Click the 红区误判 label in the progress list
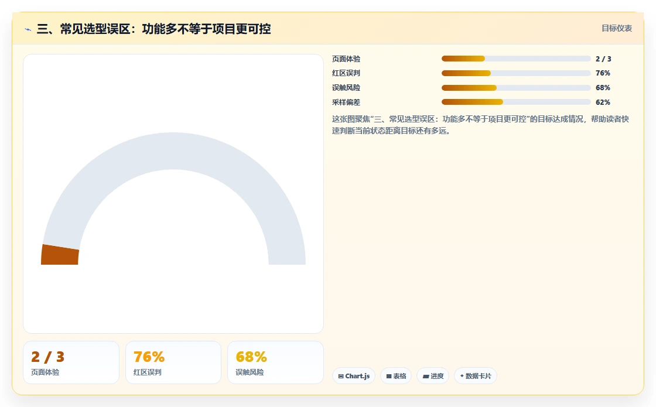This screenshot has width=656, height=407. tap(346, 73)
